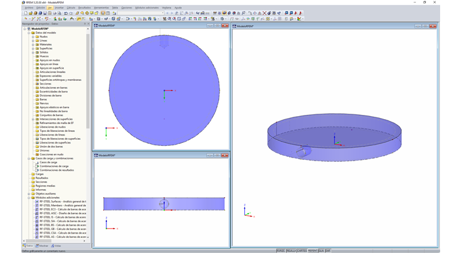Open the Ayuda menu
The image size is (462, 253).
(178, 8)
